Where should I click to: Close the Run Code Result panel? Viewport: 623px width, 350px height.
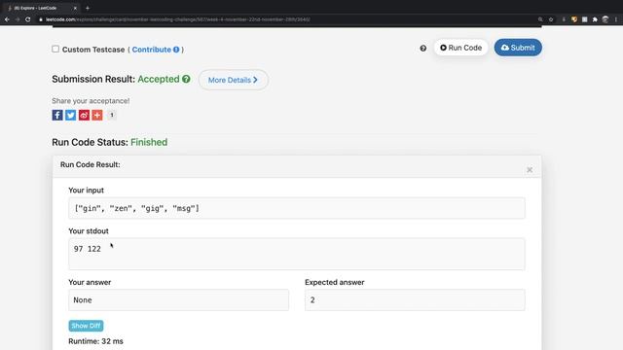click(530, 170)
